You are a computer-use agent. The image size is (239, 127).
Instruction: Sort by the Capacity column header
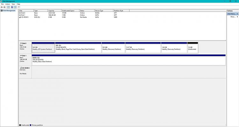[54, 11]
